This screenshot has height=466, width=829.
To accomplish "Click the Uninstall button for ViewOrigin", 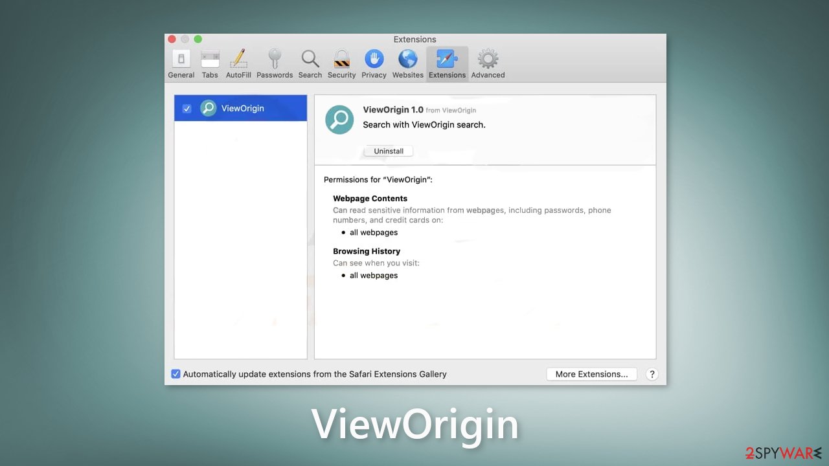I will coord(387,150).
